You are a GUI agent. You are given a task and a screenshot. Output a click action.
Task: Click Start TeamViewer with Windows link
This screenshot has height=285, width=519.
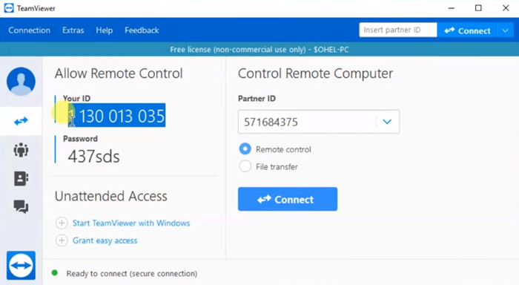(131, 223)
